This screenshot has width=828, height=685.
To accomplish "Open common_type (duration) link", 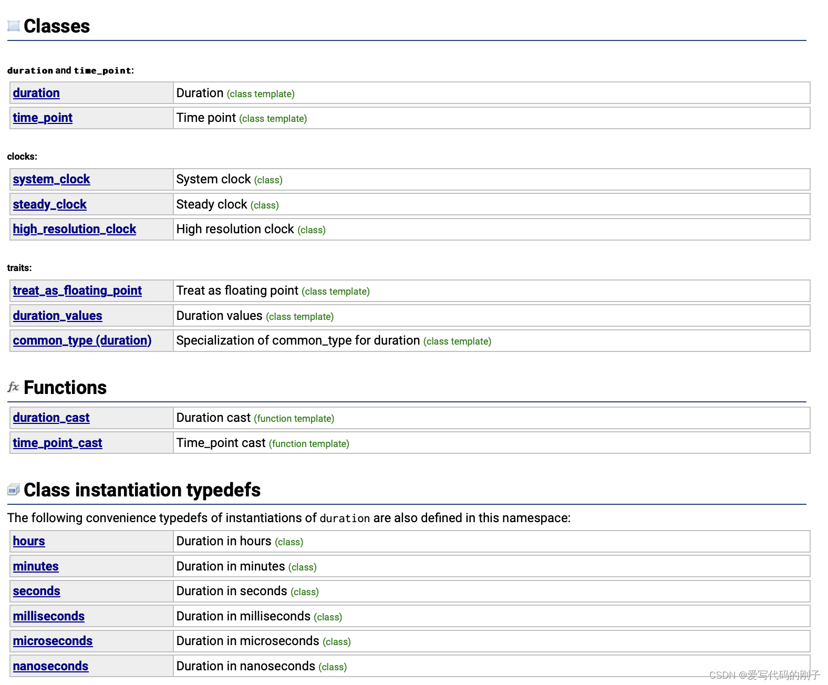I will click(x=82, y=340).
